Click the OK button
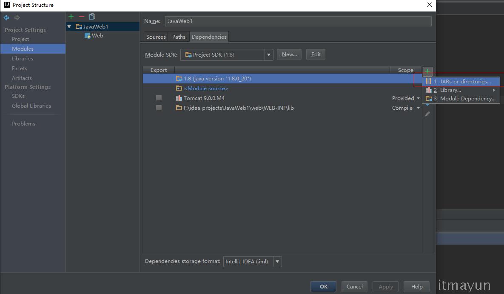The image size is (504, 294). pyautogui.click(x=323, y=287)
